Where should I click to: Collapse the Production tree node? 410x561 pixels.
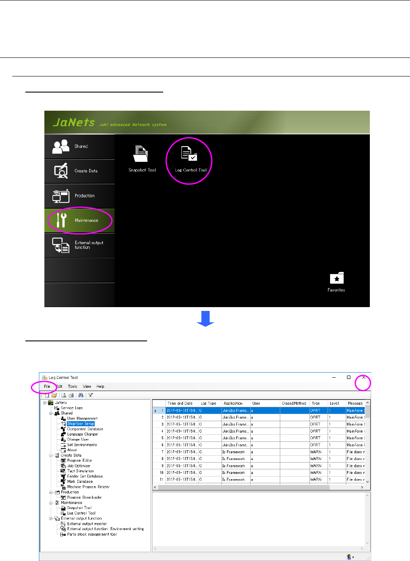pos(51,492)
